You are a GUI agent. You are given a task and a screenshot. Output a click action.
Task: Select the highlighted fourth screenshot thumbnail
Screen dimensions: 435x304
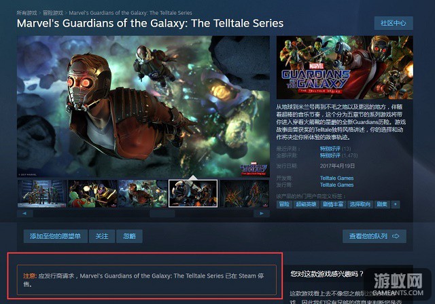coord(193,193)
